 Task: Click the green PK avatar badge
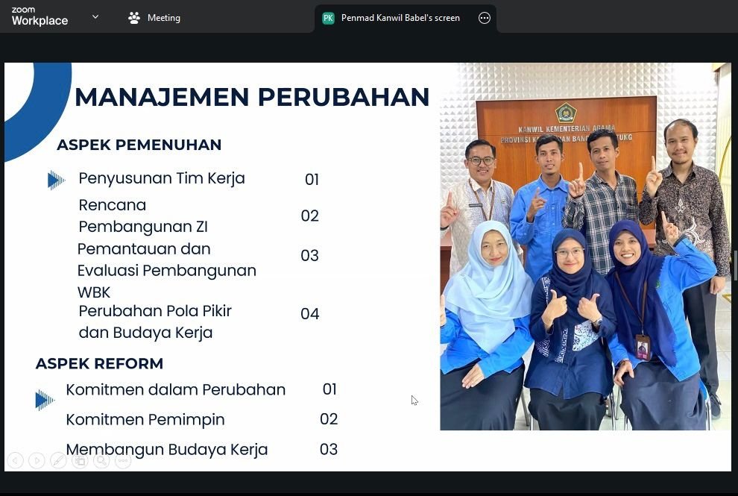coord(328,18)
